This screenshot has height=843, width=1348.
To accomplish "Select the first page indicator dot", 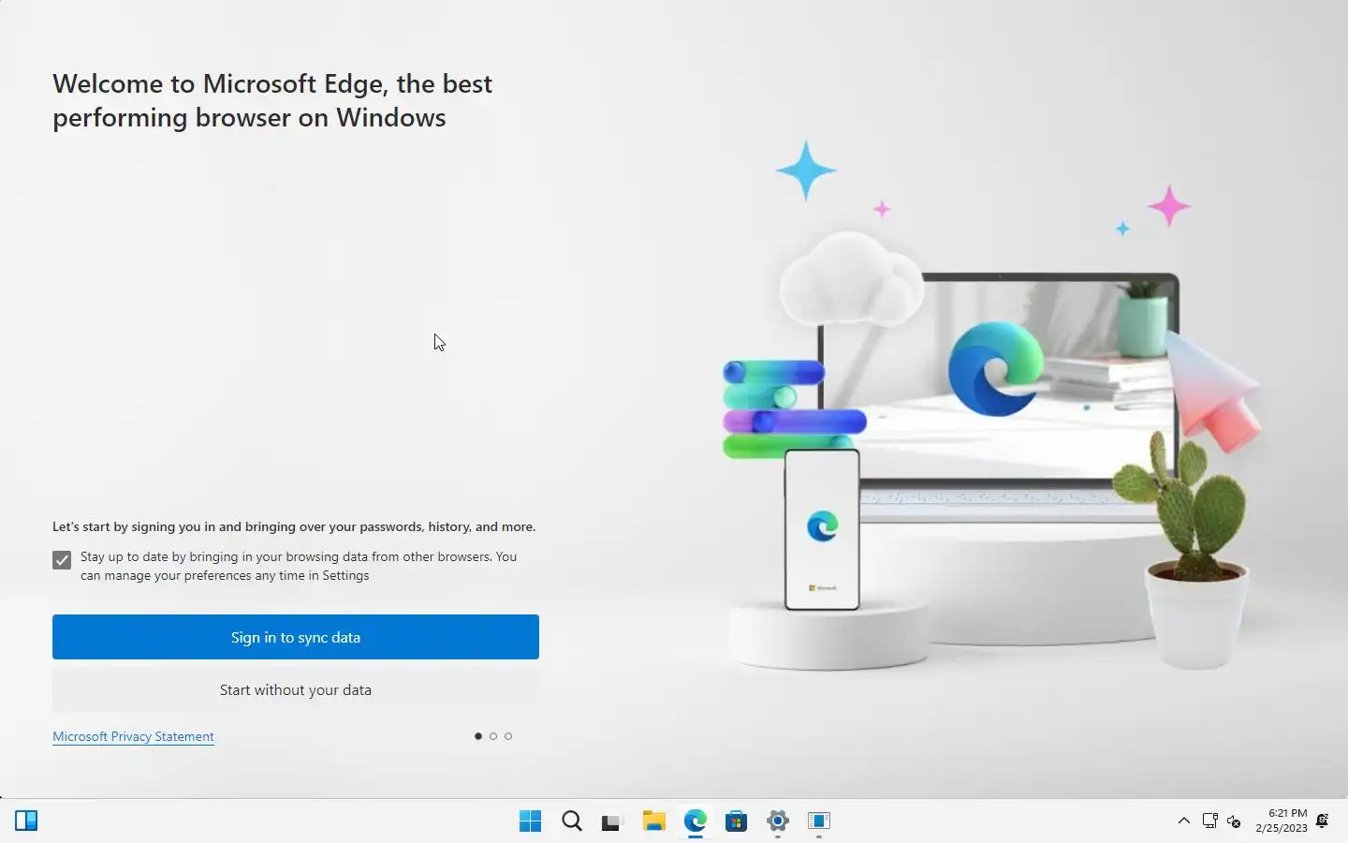I will [478, 736].
